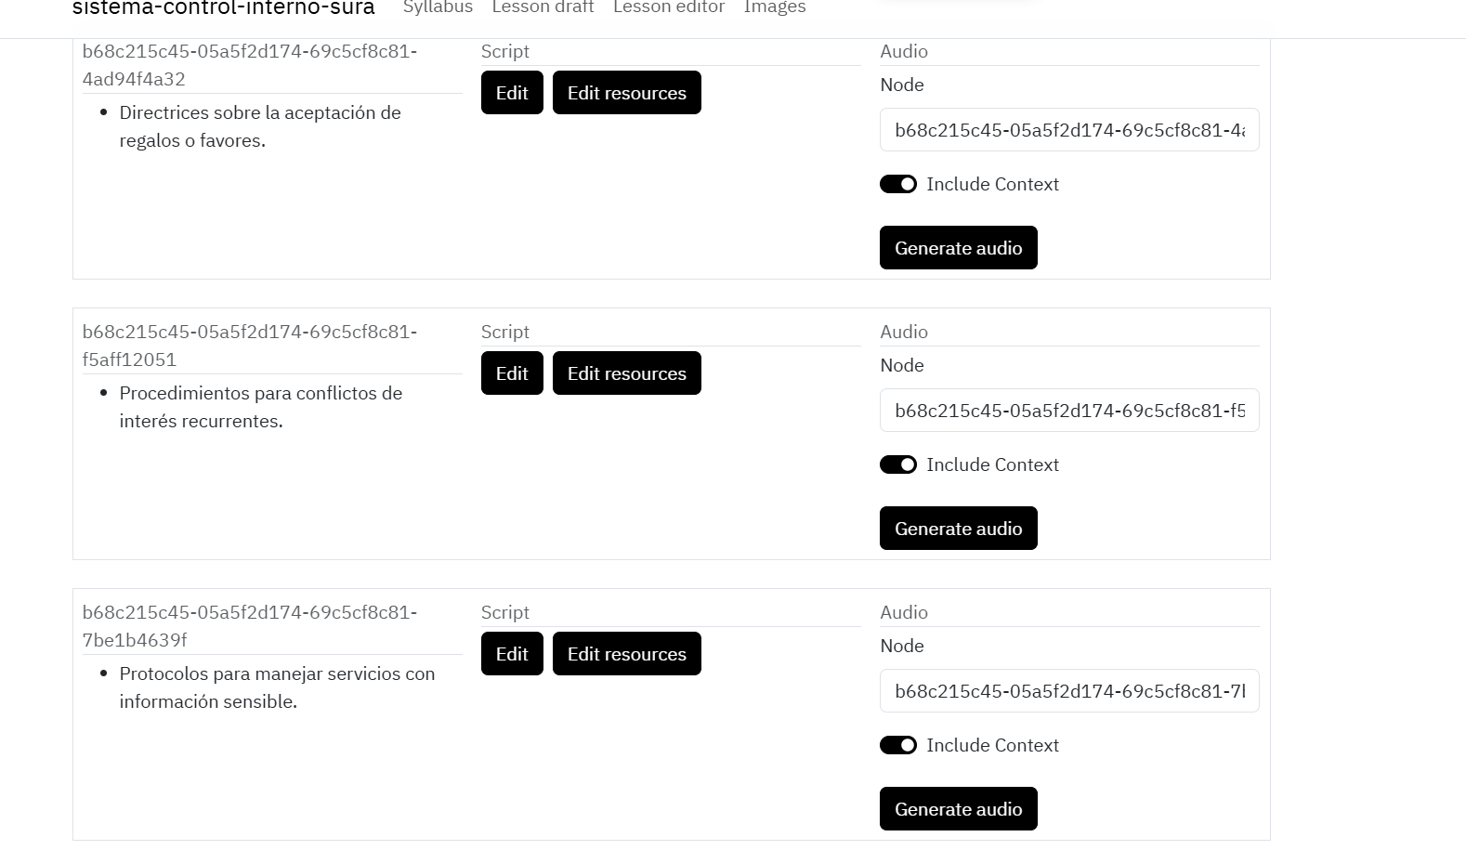Edit script for 'regalos o favores' section
Screen dimensions: 1466x863
coord(512,93)
